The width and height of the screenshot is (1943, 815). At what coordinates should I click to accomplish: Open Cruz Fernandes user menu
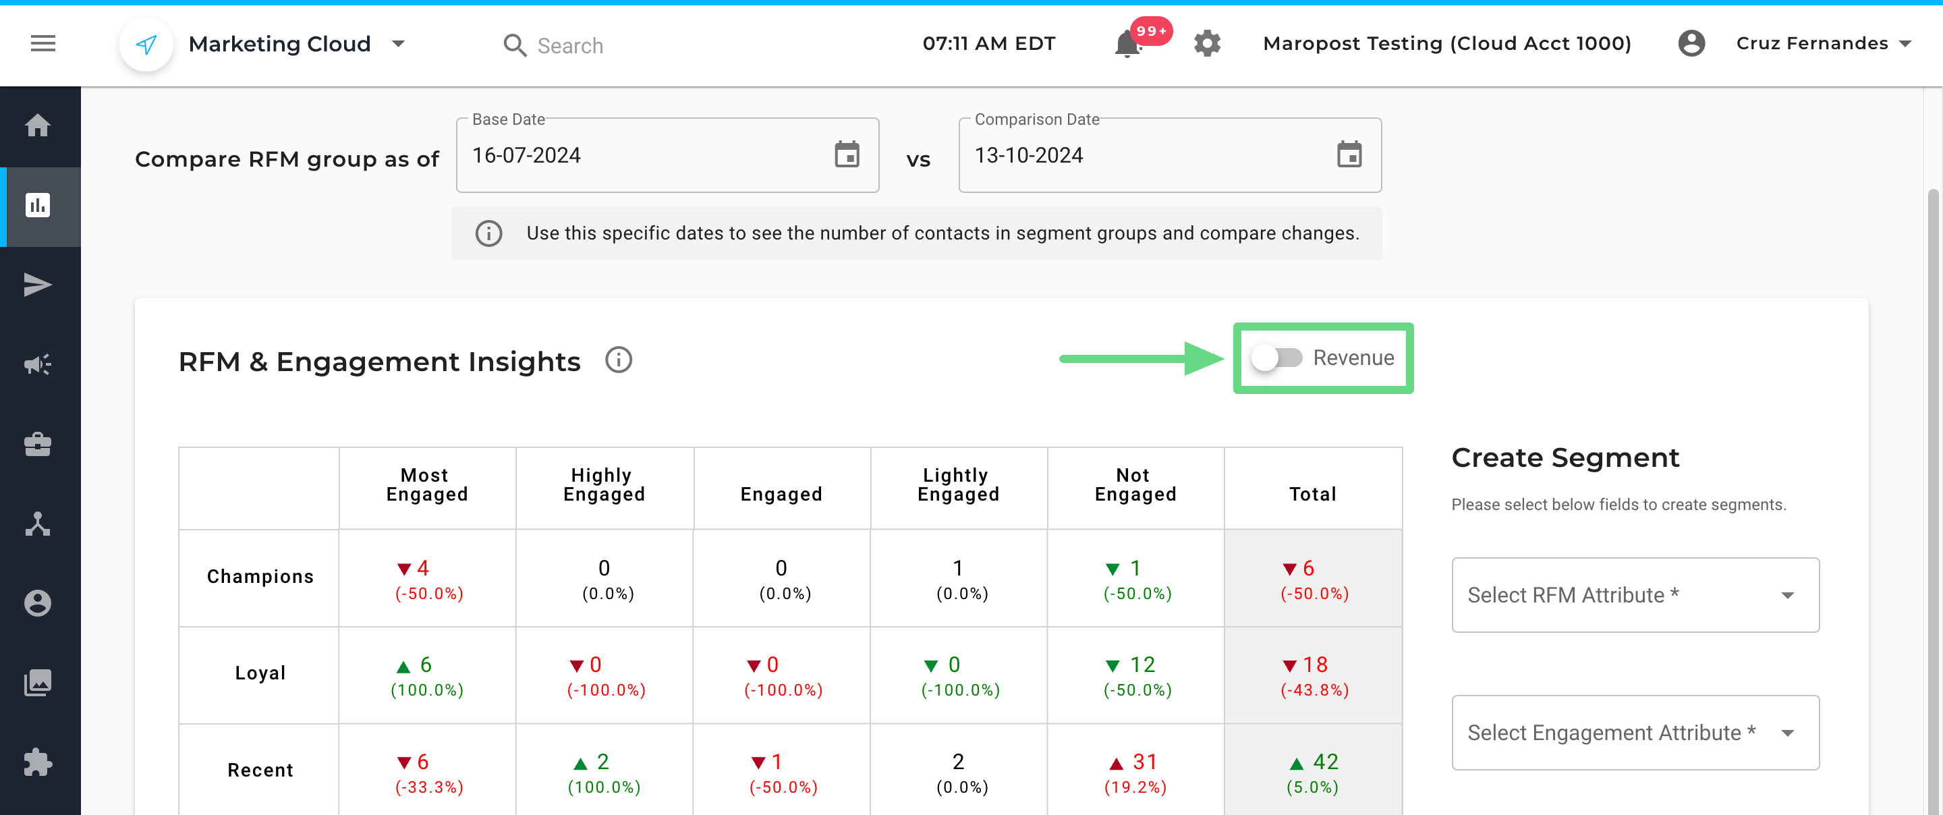pyautogui.click(x=1813, y=44)
